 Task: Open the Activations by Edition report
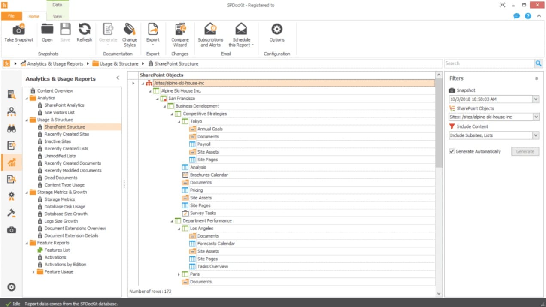(x=65, y=265)
